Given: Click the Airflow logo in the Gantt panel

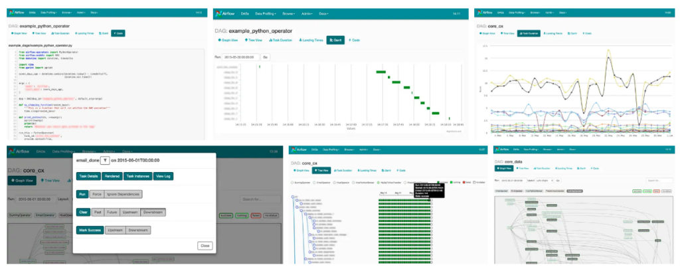Looking at the screenshot, I should 225,13.
